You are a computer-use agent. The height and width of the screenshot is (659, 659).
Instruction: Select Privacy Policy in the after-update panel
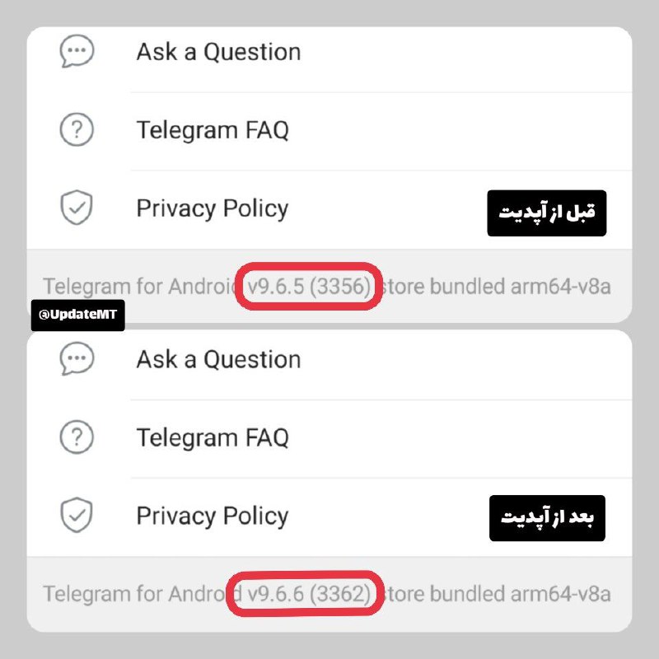click(x=329, y=517)
